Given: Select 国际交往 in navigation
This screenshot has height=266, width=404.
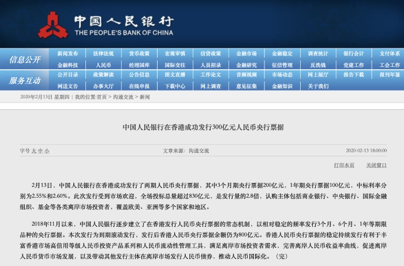Looking at the screenshot, I should point(175,65).
